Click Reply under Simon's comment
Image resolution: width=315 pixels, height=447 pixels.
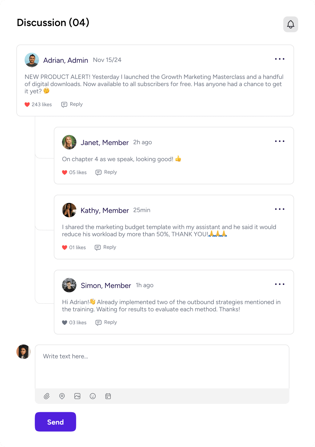click(106, 322)
